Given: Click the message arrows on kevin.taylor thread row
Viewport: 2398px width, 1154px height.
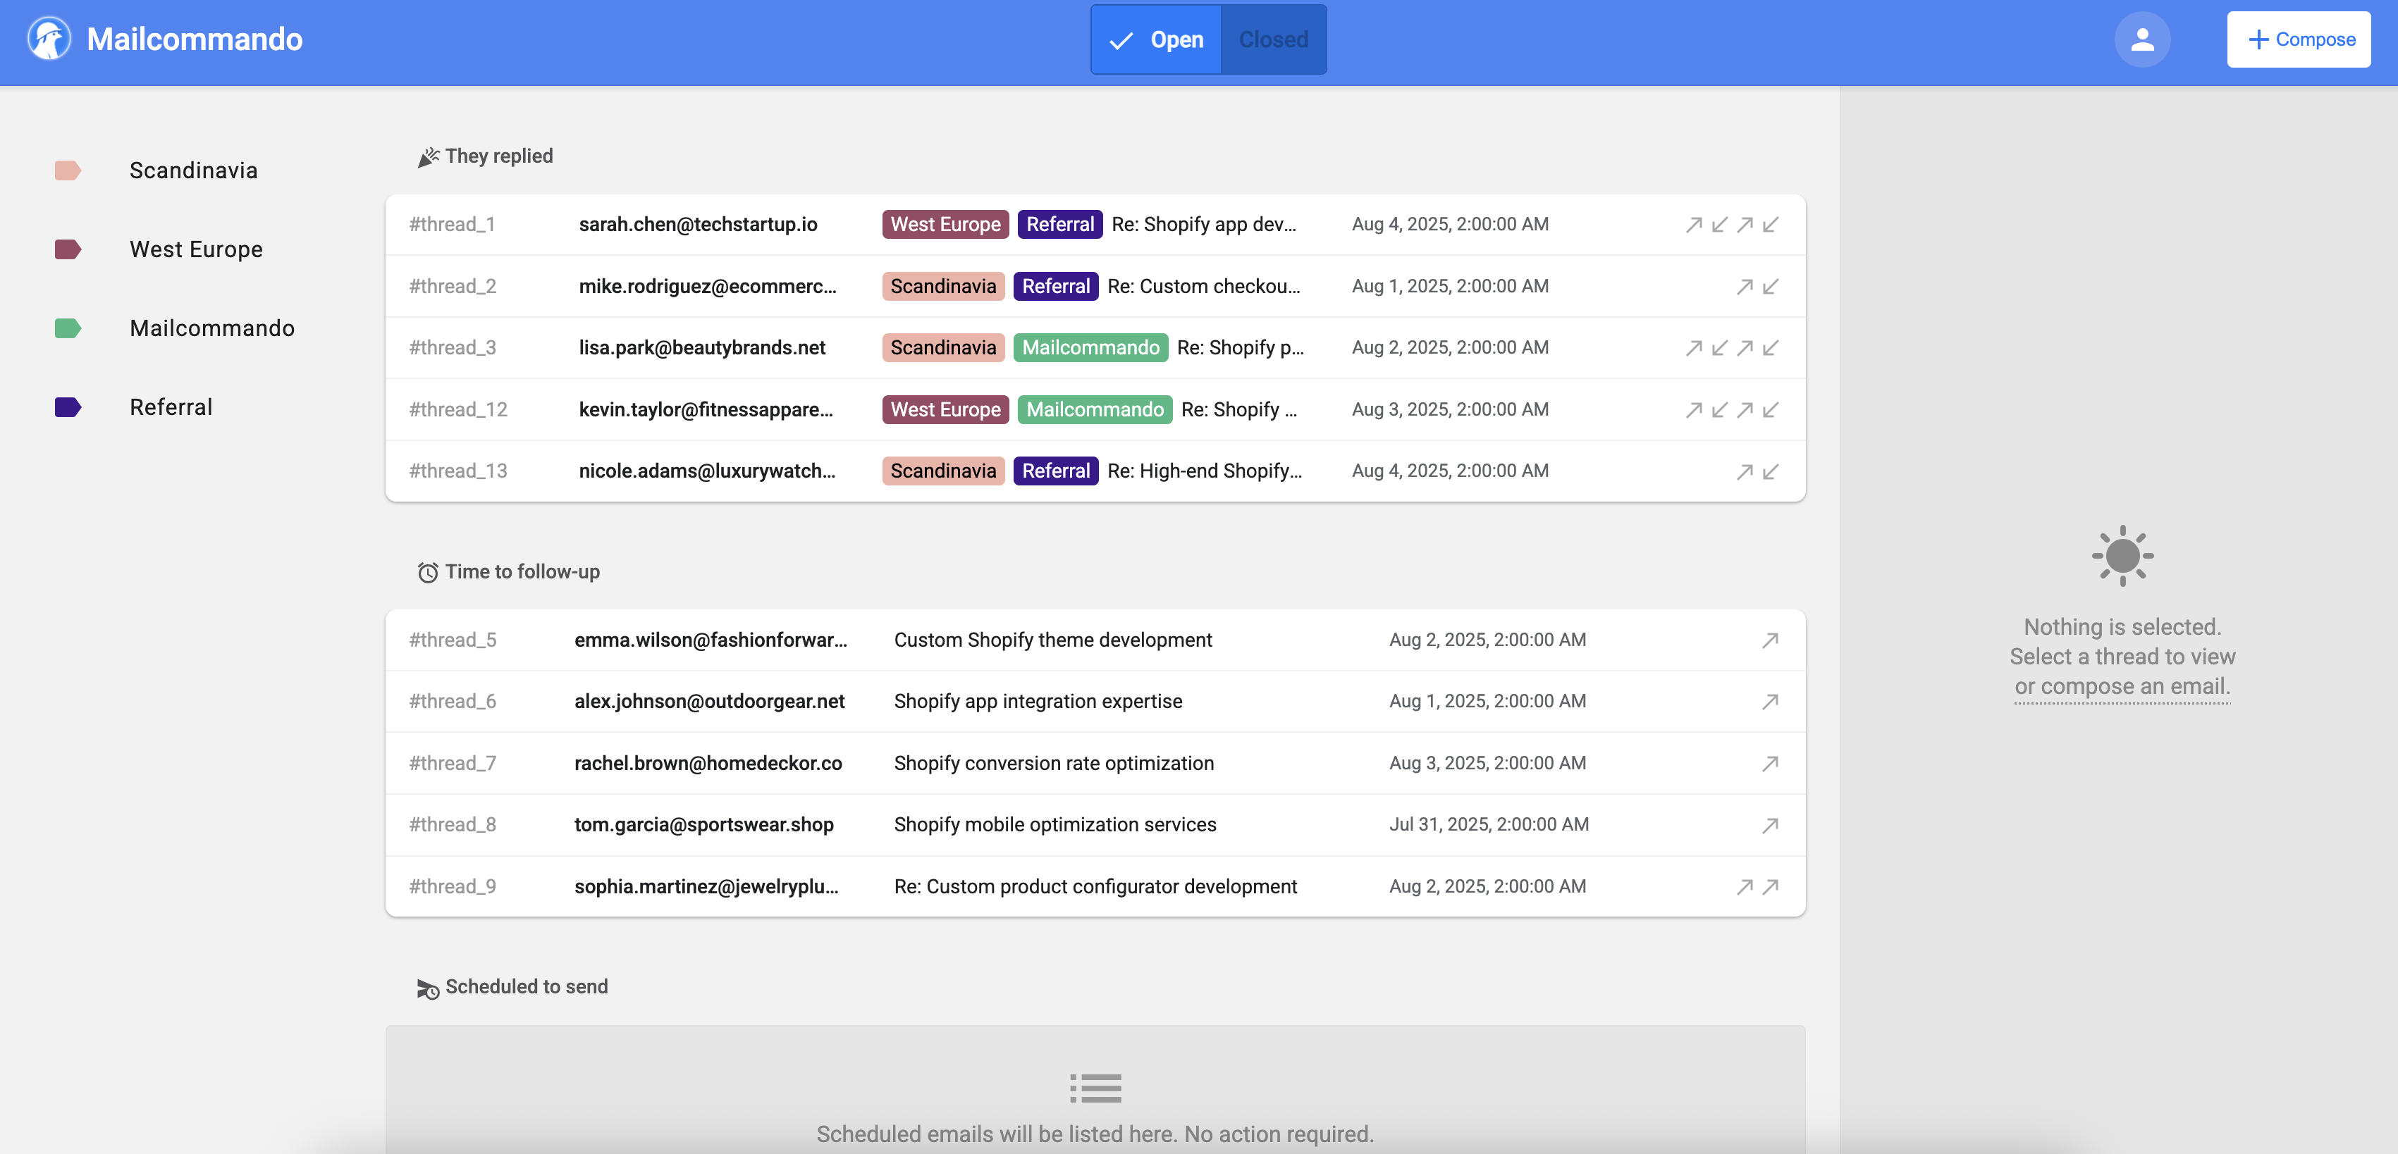Looking at the screenshot, I should 1733,409.
